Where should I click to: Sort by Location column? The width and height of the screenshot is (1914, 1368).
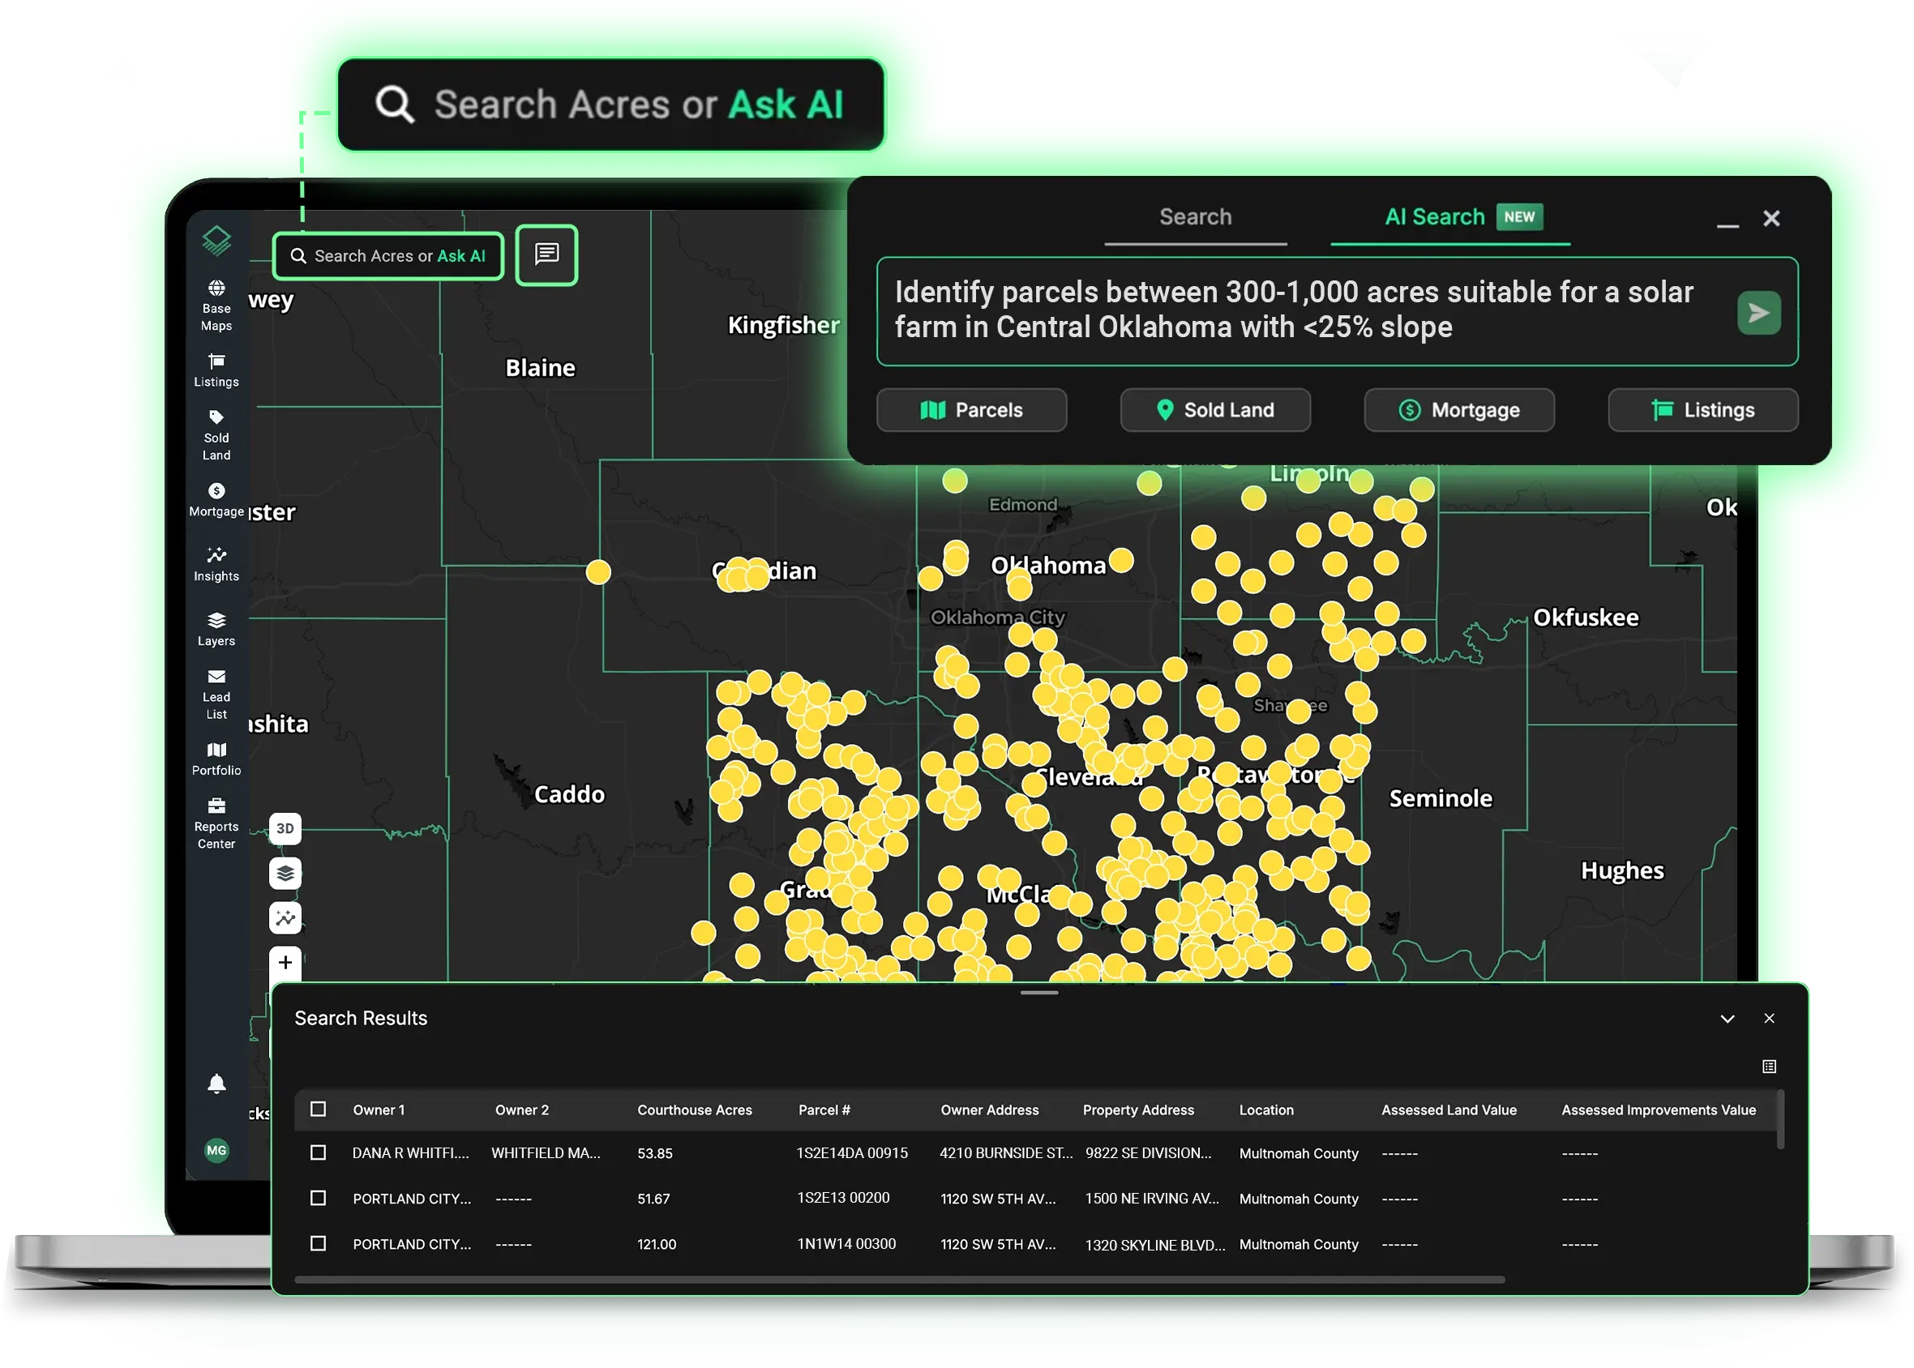point(1266,1110)
